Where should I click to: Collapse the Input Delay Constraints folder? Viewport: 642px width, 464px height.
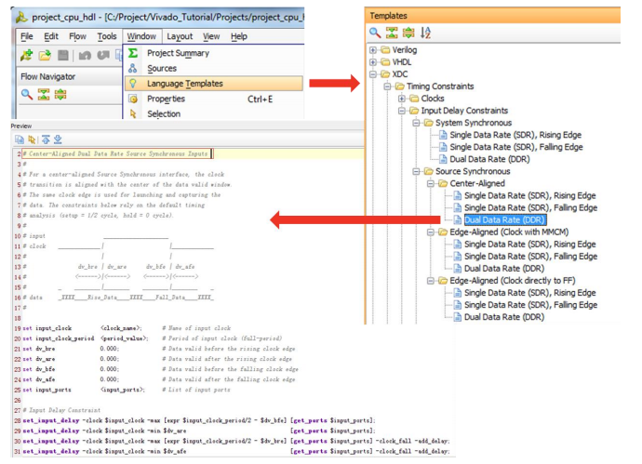point(402,111)
